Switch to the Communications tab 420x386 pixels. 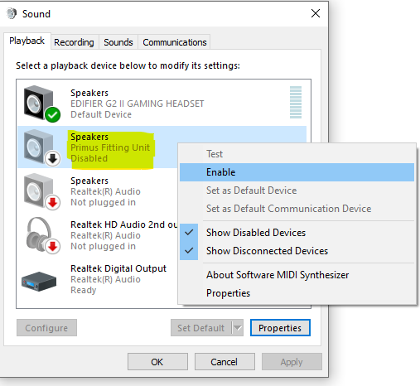pos(175,42)
